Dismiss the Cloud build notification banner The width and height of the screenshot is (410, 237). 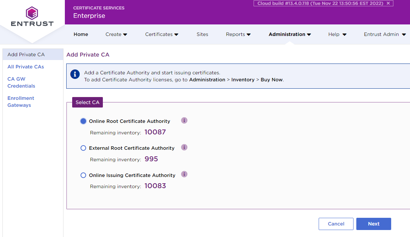(388, 3)
